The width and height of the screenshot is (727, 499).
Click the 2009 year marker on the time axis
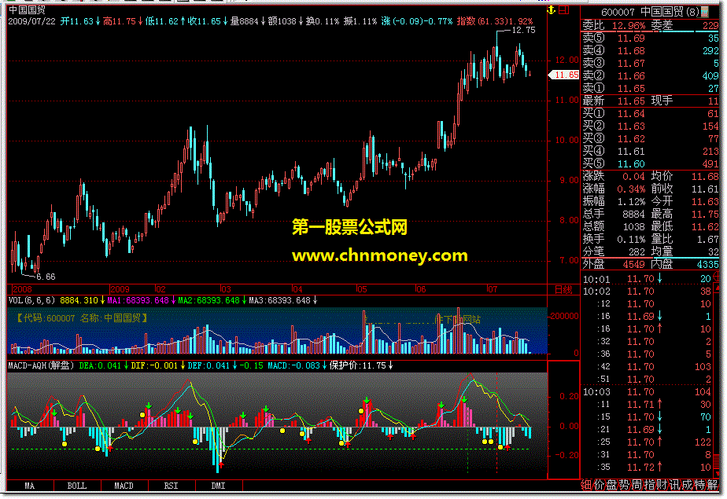click(120, 289)
